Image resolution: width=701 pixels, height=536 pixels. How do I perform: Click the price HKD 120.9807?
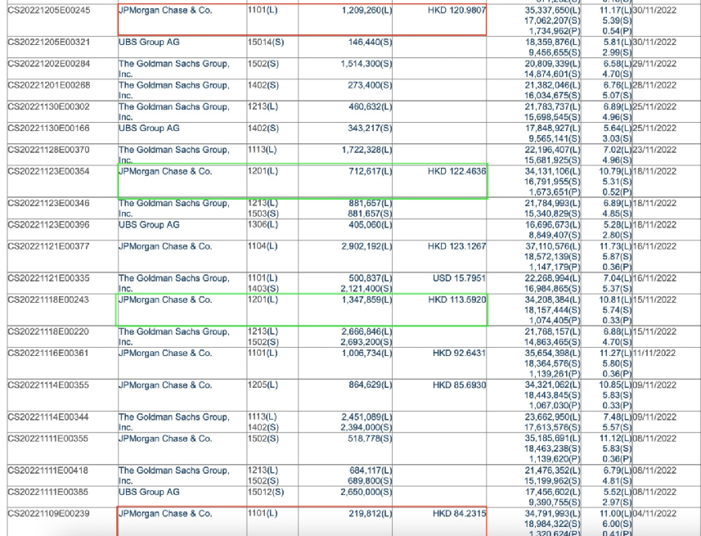(x=457, y=11)
